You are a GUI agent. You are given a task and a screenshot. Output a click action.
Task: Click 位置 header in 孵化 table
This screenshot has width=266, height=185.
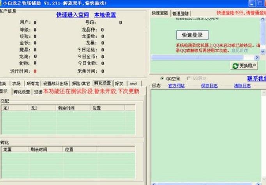(80, 149)
